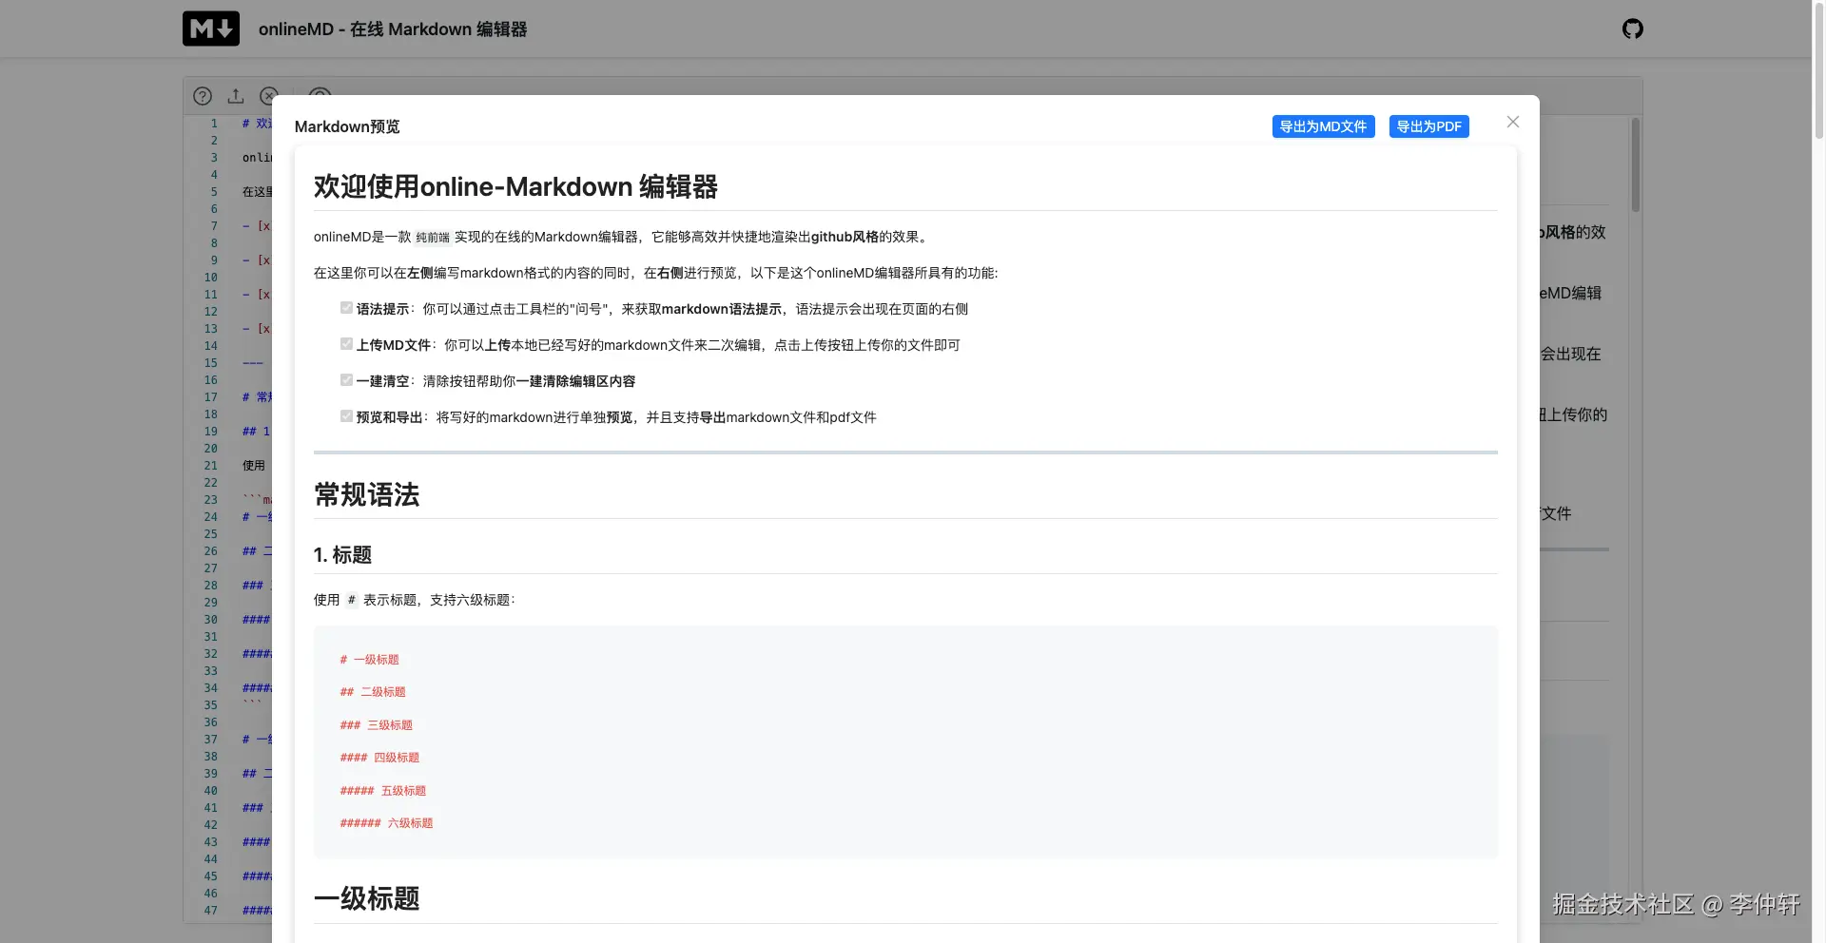Image resolution: width=1826 pixels, height=943 pixels.
Task: Click the browser page vertical scrollbar
Action: pyautogui.click(x=1819, y=71)
